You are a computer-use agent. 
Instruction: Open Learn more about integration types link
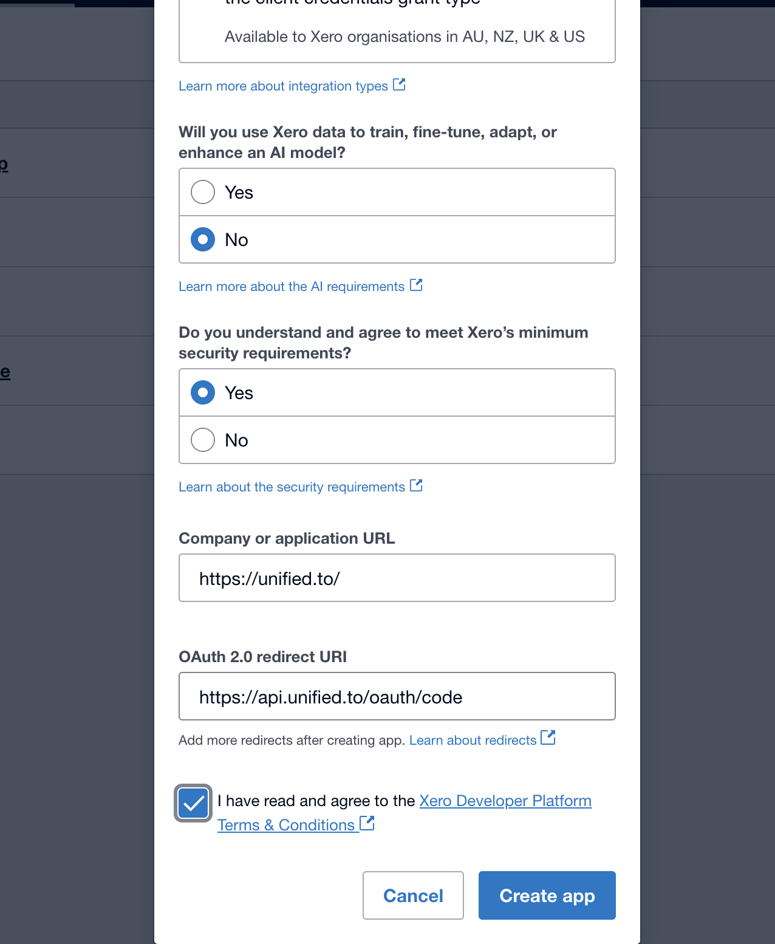point(283,86)
